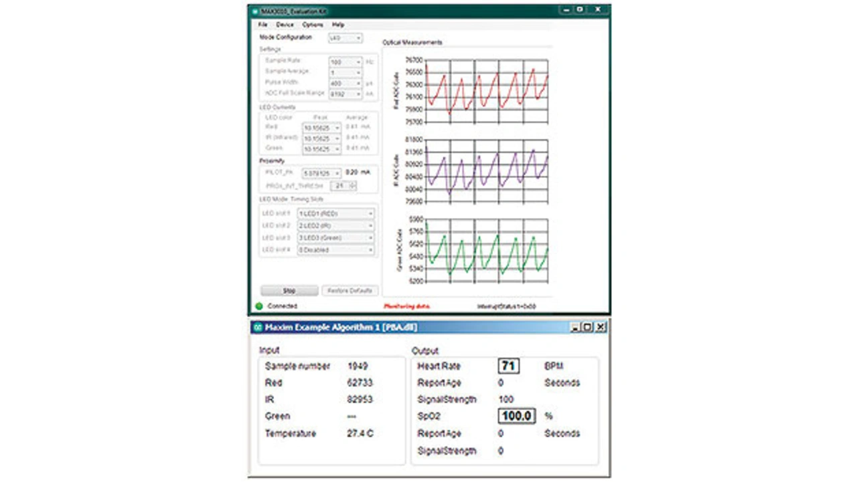This screenshot has width=857, height=482.
Task: Click the Restore Defaults button
Action: pyautogui.click(x=350, y=291)
